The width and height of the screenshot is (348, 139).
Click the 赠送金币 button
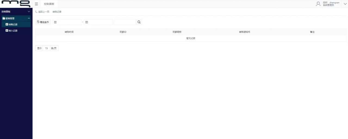point(43,22)
